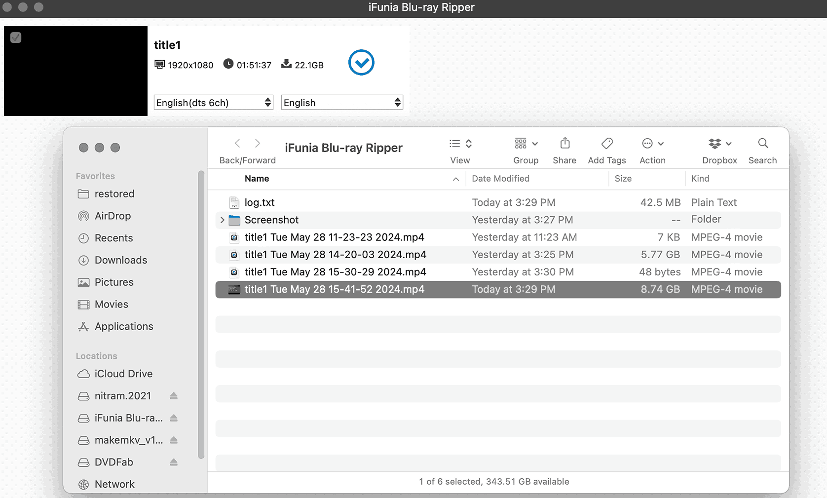Eject the nitram.2021 disk
Viewport: 827px width, 498px height.
click(x=174, y=396)
